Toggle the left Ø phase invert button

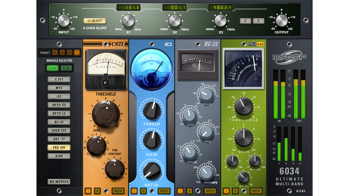pos(245,21)
